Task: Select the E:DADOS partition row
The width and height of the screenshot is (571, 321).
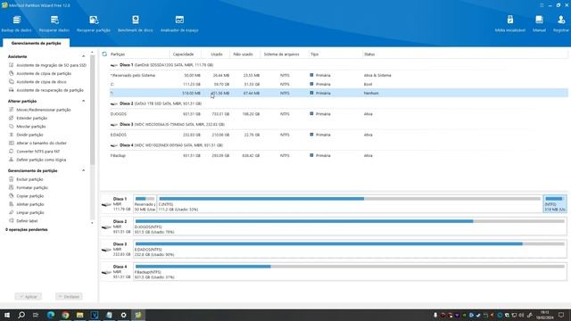Action: (x=338, y=135)
